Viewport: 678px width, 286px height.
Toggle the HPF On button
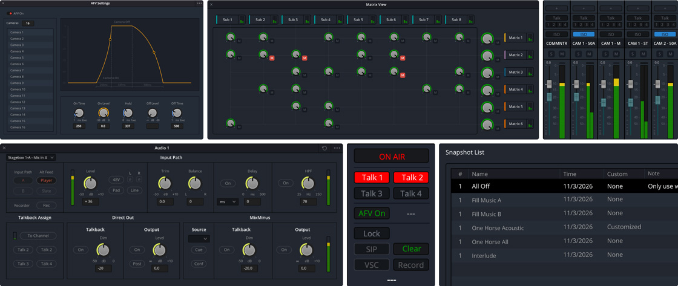285,183
